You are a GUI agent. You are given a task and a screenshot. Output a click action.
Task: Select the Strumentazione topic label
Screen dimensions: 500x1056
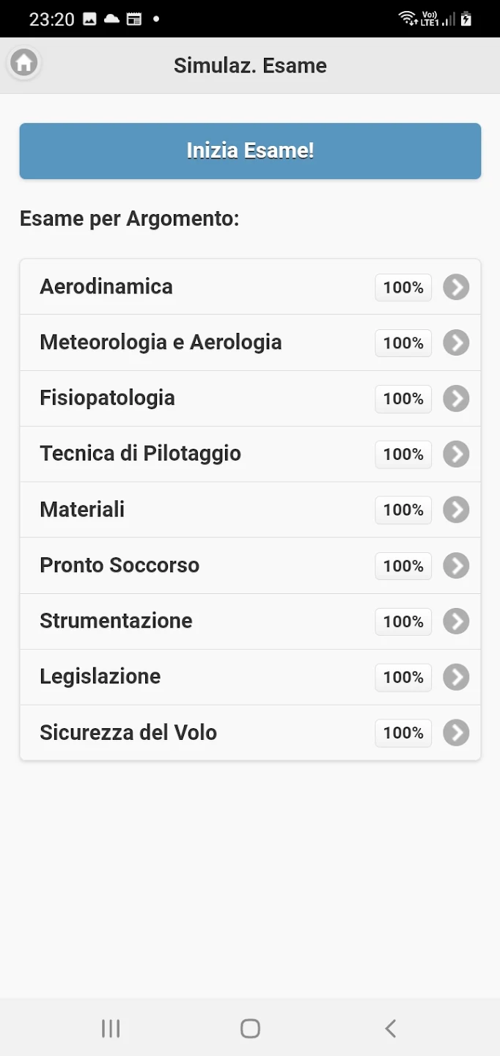pos(116,621)
